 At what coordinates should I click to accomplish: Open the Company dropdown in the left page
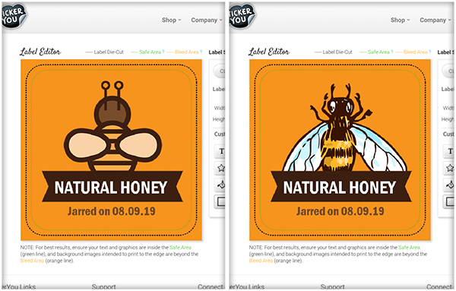pyautogui.click(x=207, y=20)
